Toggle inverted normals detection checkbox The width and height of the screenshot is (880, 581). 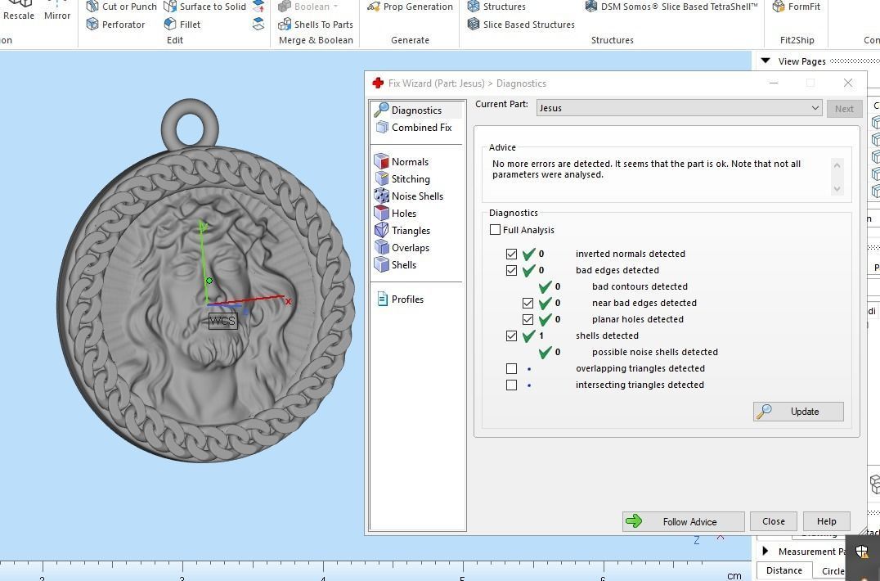511,254
